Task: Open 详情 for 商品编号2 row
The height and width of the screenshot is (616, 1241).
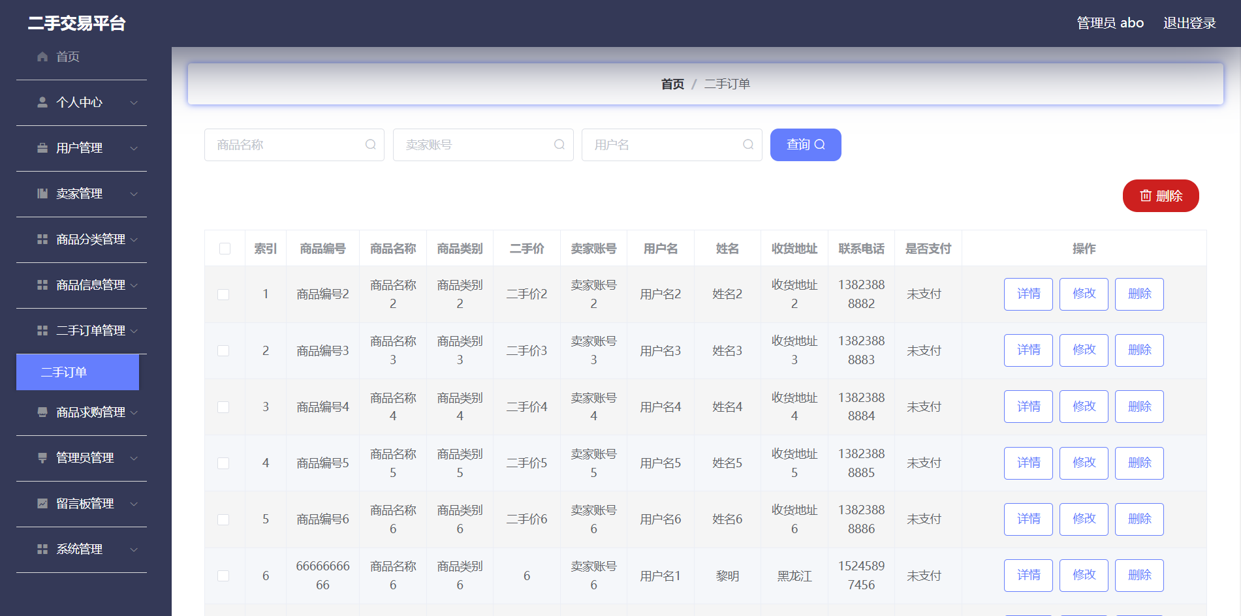Action: pyautogui.click(x=1028, y=294)
